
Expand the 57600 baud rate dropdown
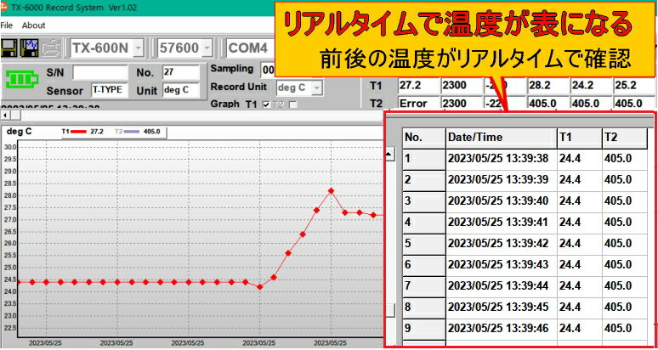207,48
